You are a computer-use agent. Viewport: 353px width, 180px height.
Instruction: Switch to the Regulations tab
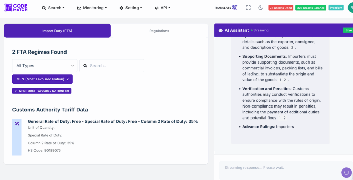point(159,31)
